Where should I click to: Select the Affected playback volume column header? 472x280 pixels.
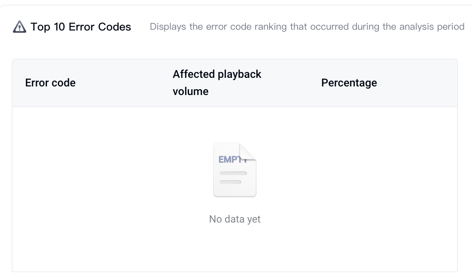[x=217, y=83]
